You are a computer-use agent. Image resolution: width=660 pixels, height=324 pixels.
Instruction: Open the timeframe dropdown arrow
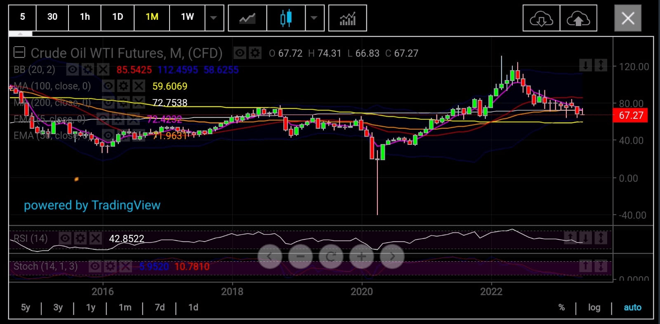click(x=214, y=18)
